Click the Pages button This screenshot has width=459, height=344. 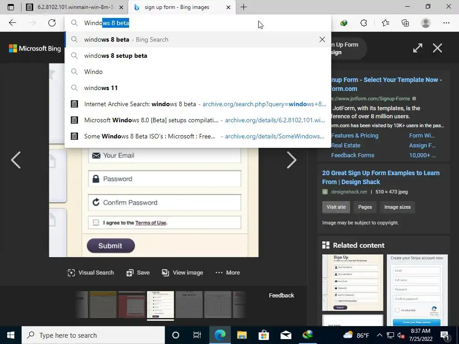click(x=365, y=207)
